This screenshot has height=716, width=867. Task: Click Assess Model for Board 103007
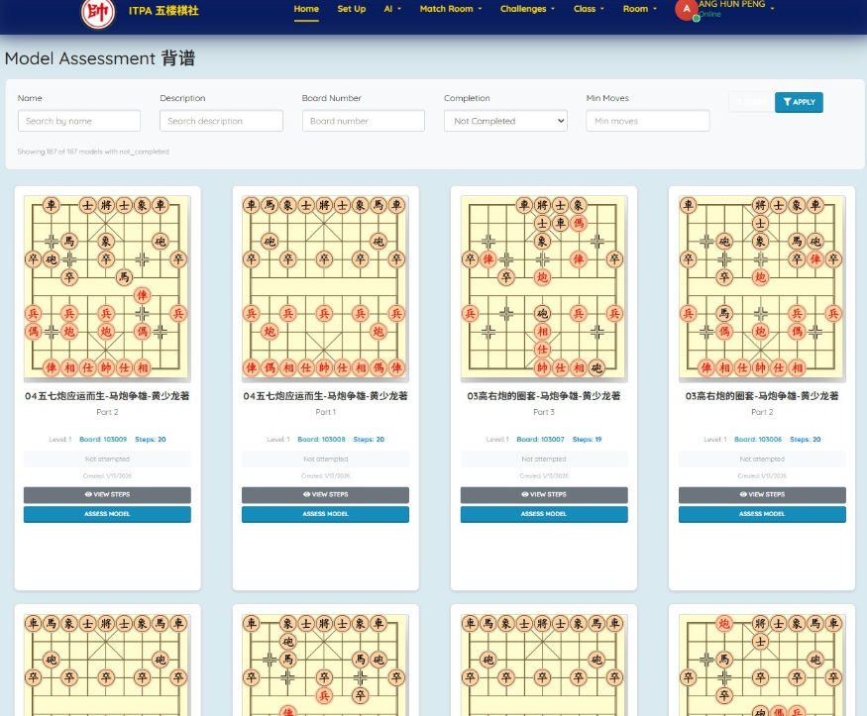544,514
